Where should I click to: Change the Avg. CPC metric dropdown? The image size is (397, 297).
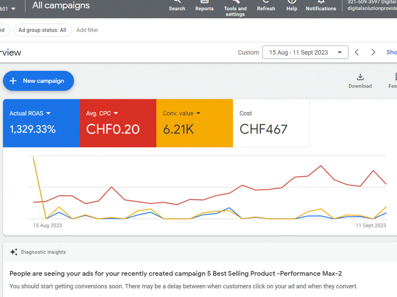point(102,113)
